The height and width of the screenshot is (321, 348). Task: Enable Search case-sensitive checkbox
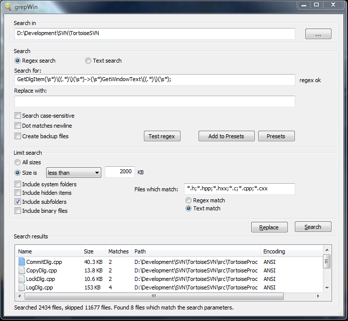[x=18, y=116]
